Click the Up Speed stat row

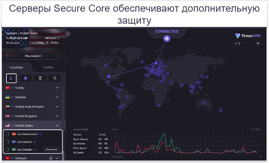[91, 152]
